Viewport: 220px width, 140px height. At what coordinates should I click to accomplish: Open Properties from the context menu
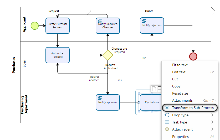[180, 137]
